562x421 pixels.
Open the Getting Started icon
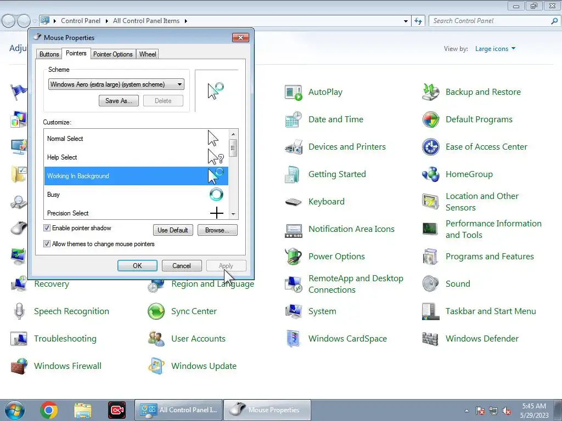coord(293,174)
